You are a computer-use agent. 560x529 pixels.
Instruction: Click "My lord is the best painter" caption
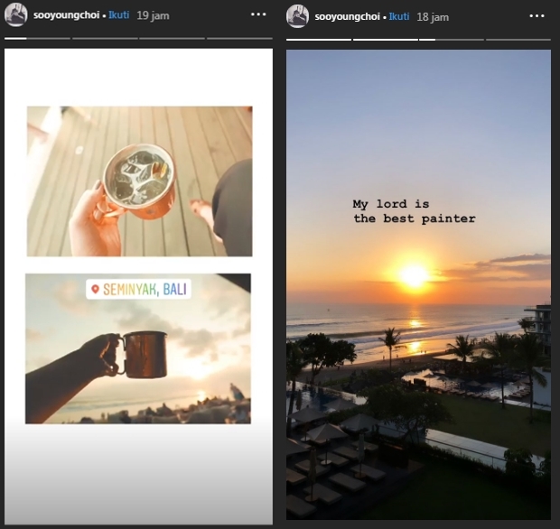[414, 211]
